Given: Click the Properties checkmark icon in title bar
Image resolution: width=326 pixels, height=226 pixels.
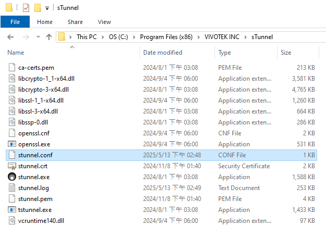Looking at the screenshot, I should tap(26, 8).
